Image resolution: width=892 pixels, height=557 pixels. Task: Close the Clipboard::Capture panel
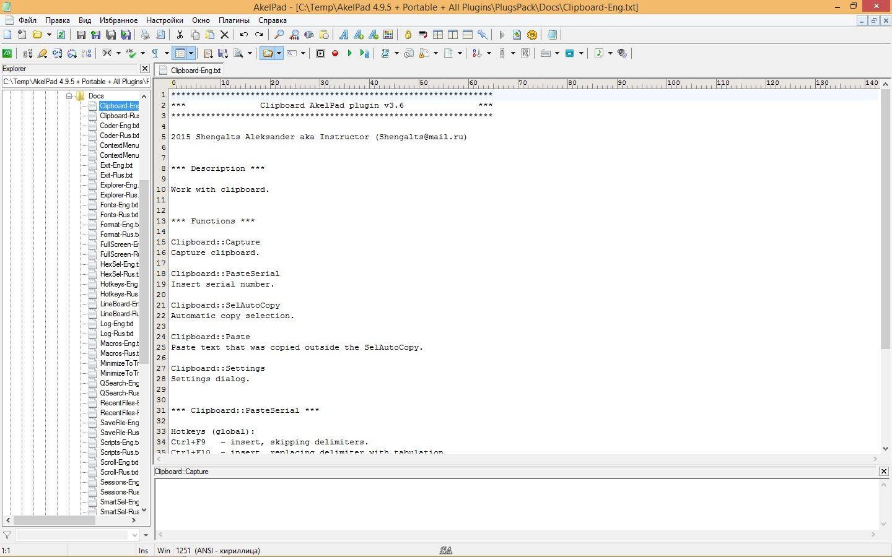point(884,472)
